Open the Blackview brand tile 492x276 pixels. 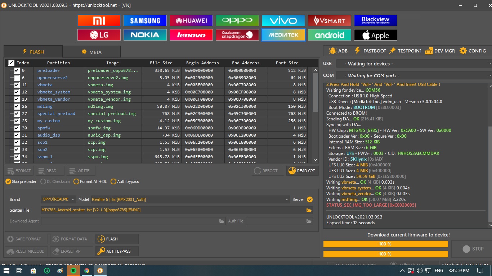pos(376,20)
